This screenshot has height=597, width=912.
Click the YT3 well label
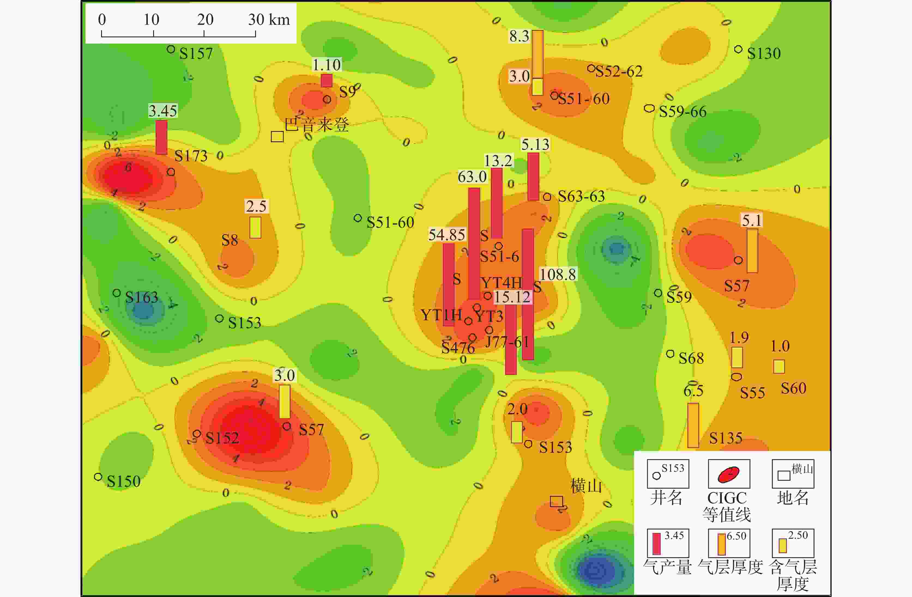tap(489, 316)
